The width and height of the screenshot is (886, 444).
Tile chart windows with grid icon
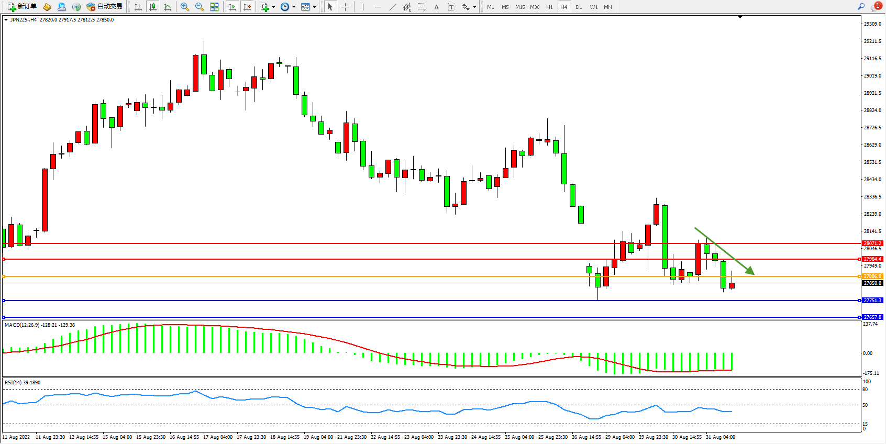coord(214,7)
